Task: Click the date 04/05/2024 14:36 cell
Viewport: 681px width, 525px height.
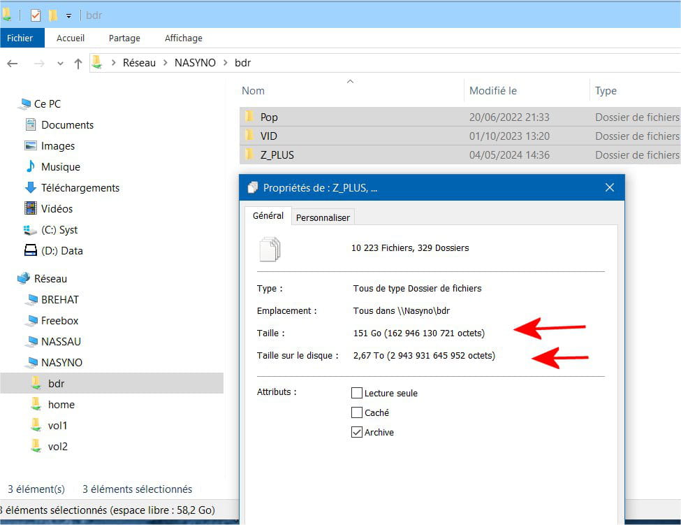Action: (509, 155)
